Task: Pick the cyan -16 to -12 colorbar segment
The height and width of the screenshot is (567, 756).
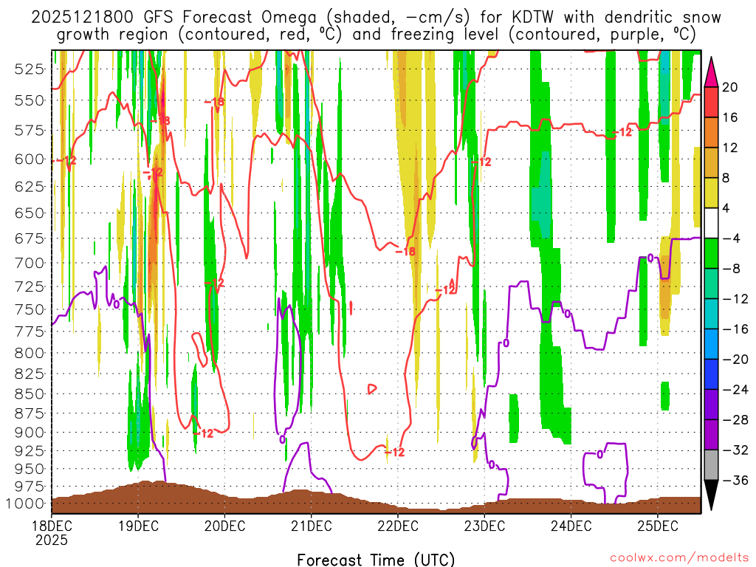Action: click(711, 314)
